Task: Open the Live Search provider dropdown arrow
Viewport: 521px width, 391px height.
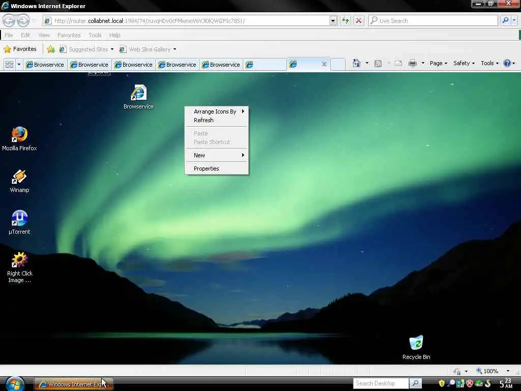Action: (514, 20)
